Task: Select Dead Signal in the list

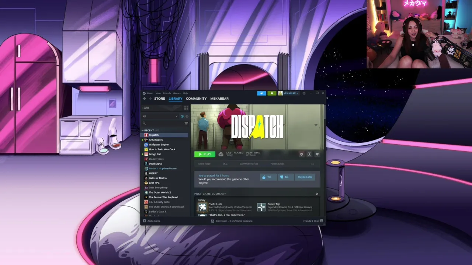Action: coord(164,164)
